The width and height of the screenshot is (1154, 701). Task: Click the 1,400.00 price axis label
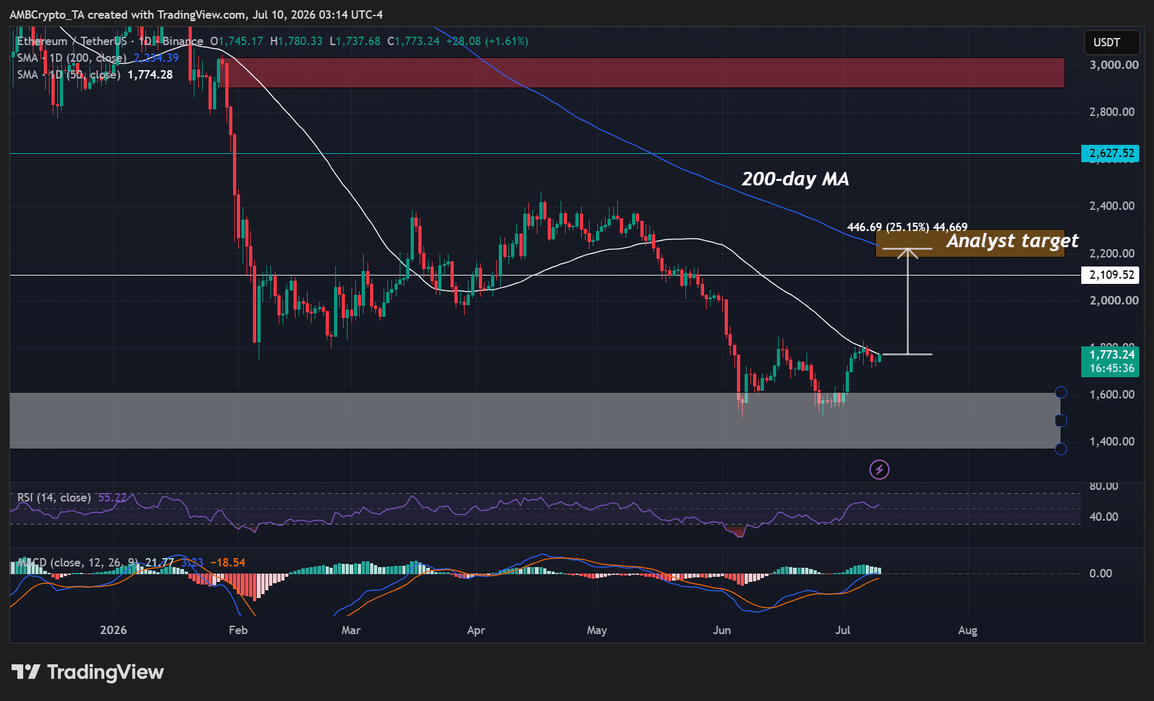1112,442
